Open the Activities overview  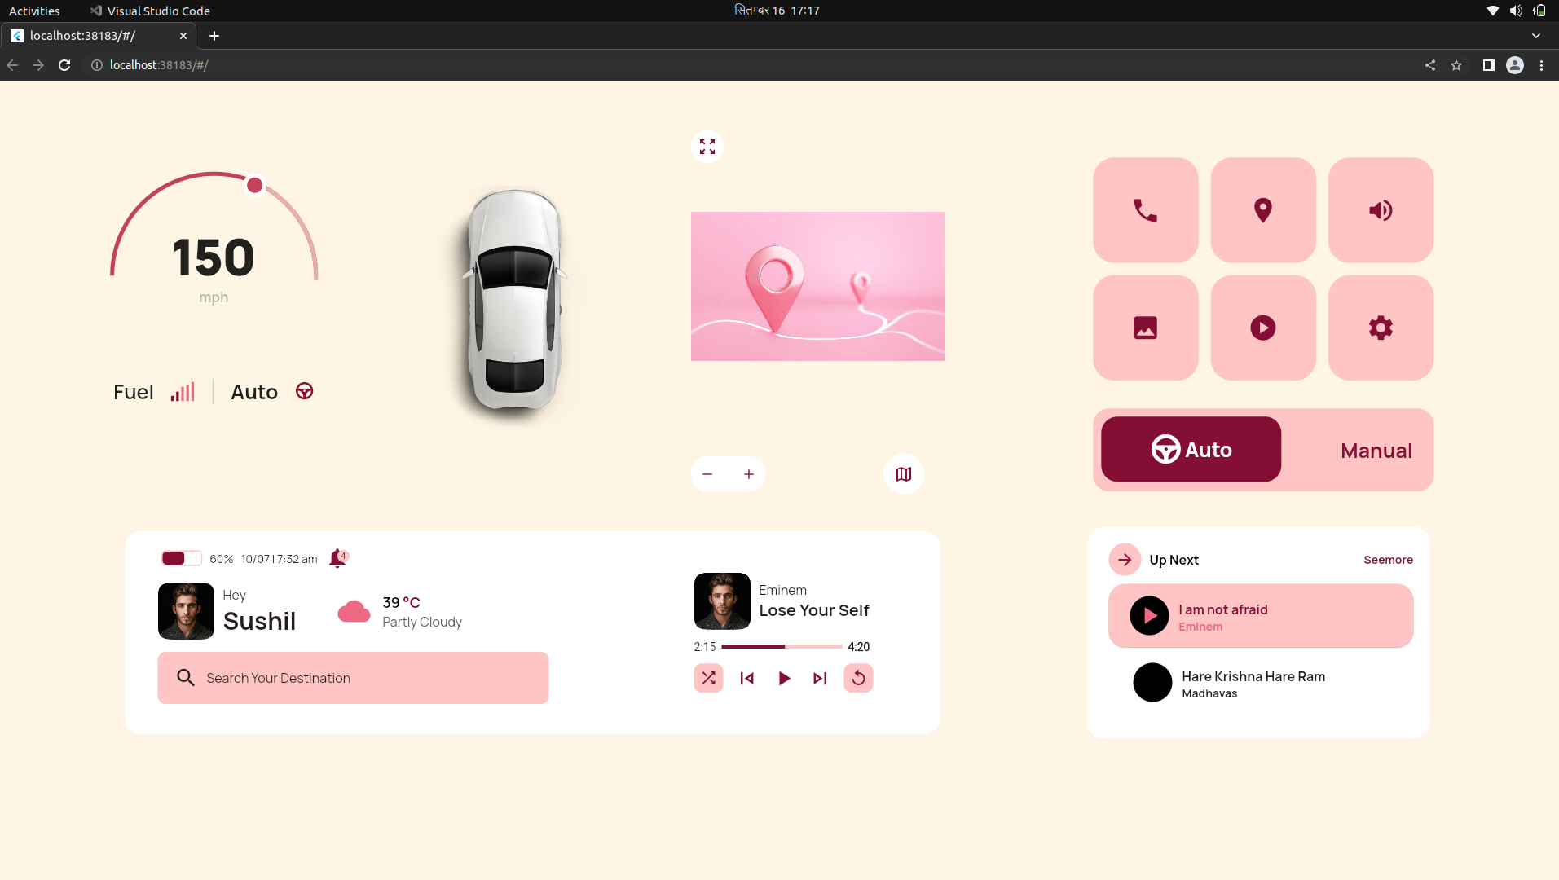click(x=34, y=11)
